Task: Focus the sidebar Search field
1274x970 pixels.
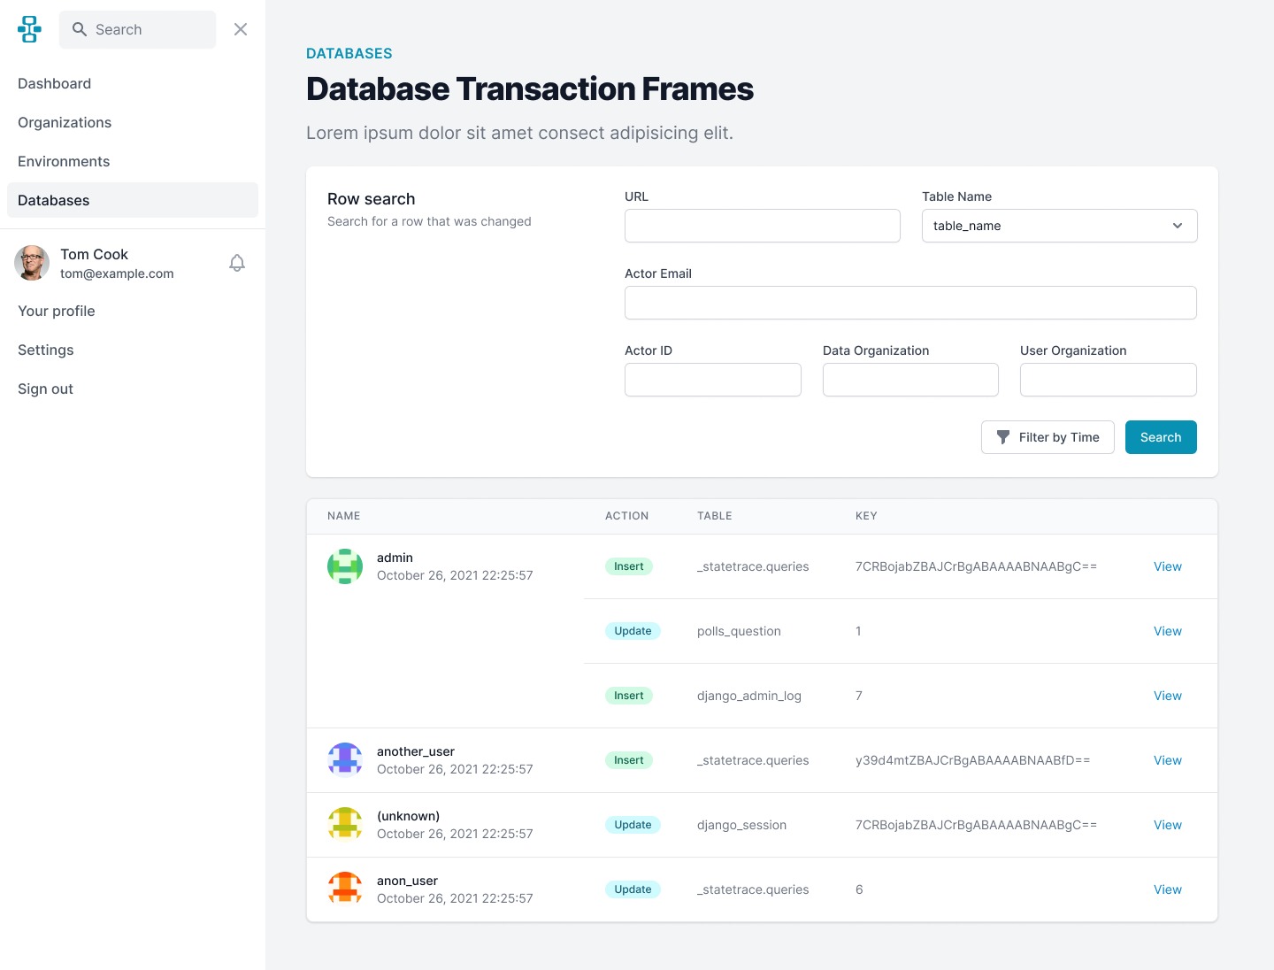Action: point(137,29)
